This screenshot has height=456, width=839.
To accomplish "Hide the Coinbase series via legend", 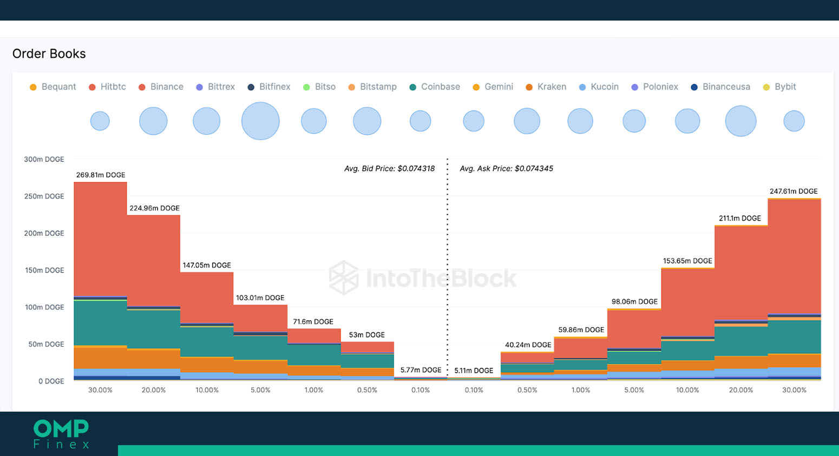I will tap(435, 87).
